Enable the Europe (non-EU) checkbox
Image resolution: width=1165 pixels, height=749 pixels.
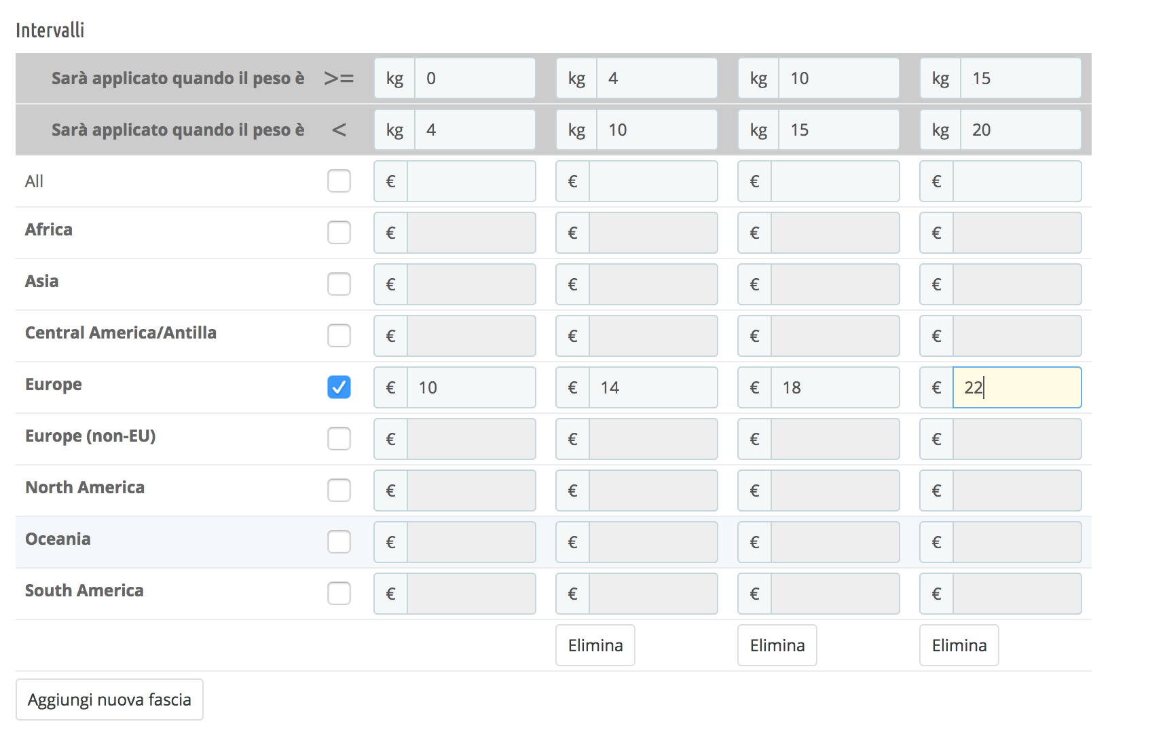coord(339,439)
